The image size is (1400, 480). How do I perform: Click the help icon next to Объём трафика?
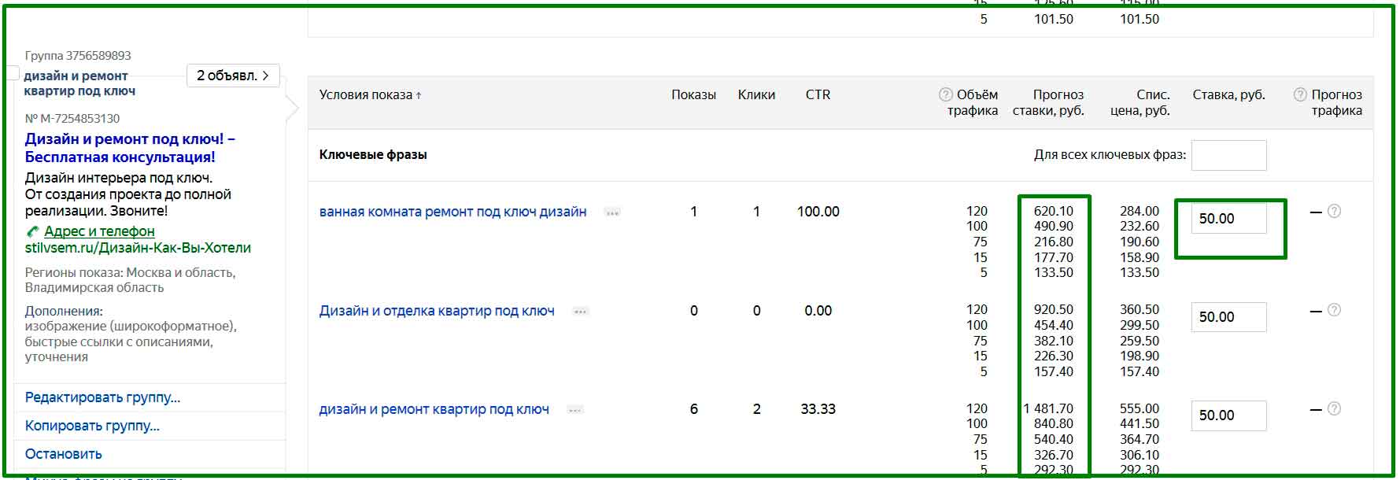(x=946, y=95)
